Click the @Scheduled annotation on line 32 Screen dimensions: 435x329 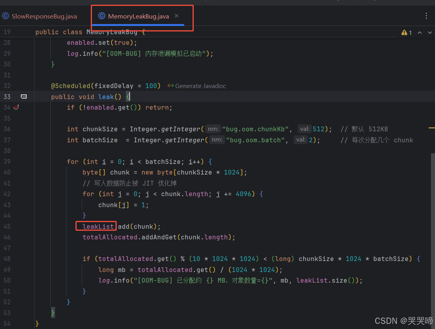point(70,86)
